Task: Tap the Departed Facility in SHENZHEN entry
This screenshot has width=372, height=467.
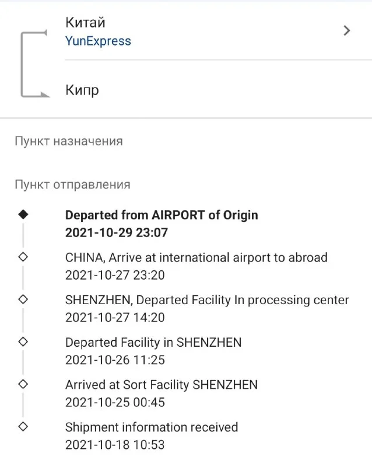Action: (153, 342)
